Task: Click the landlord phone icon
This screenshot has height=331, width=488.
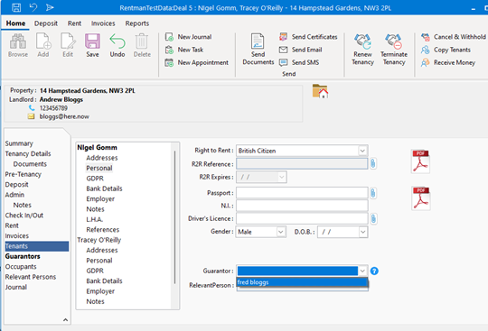Action: point(32,108)
